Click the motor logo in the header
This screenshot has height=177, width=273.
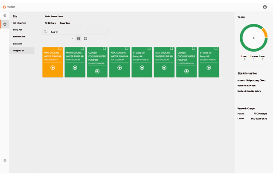(9, 7)
